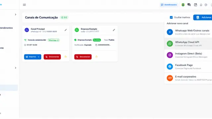Click the 01/07 10:00 timestamp

32,45
